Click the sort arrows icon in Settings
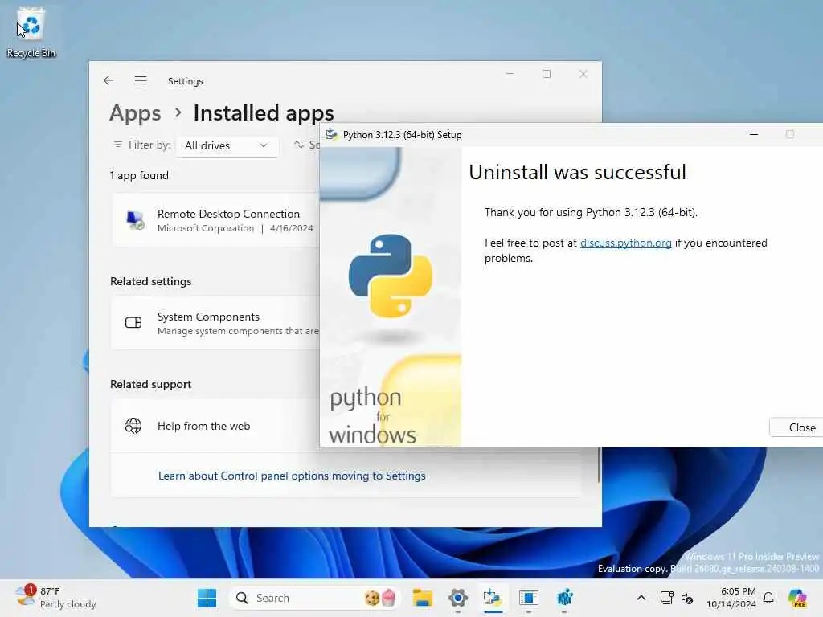Viewport: 823px width, 617px height. point(299,145)
